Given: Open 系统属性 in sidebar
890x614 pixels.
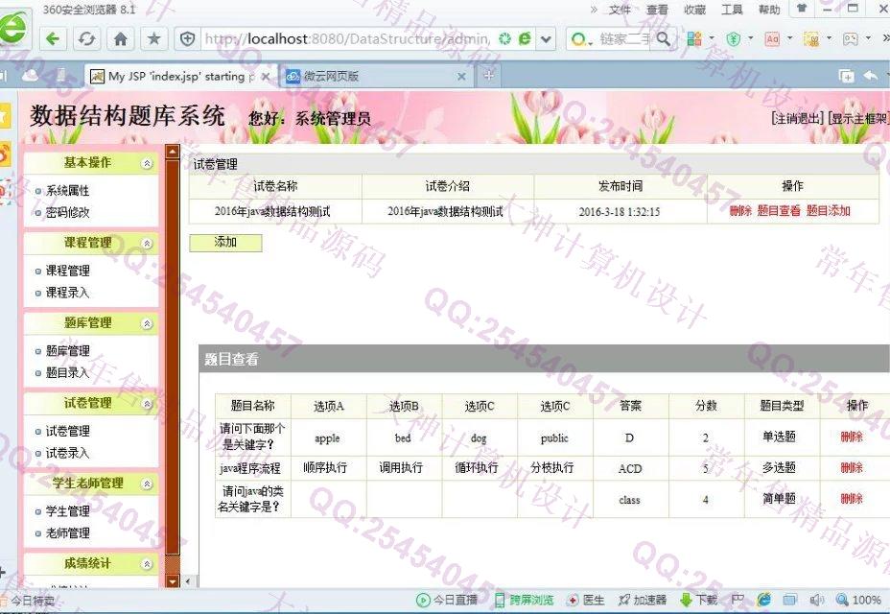Looking at the screenshot, I should tap(67, 191).
